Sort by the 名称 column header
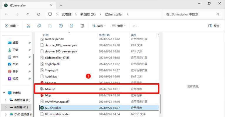Screen dimensions: 225x117 tap(46, 35)
